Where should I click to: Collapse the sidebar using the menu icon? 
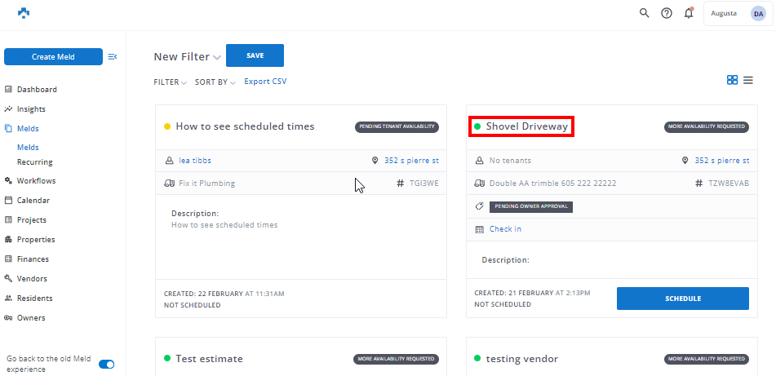pos(113,56)
